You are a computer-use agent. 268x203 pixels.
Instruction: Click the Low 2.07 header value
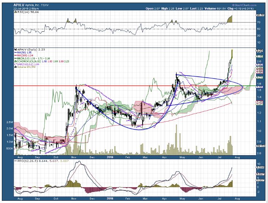click(182, 8)
